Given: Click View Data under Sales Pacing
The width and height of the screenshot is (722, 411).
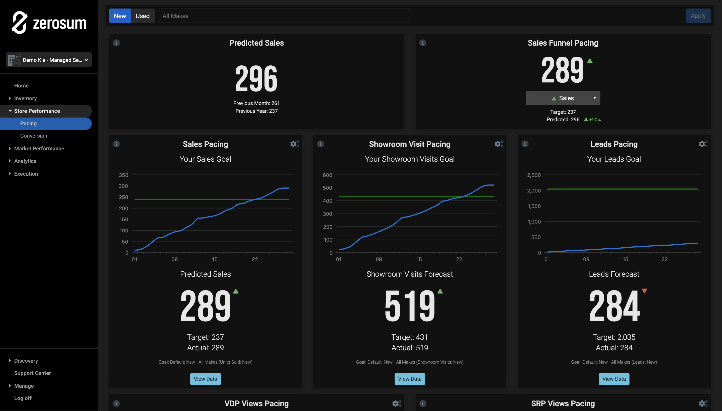Looking at the screenshot, I should point(205,379).
